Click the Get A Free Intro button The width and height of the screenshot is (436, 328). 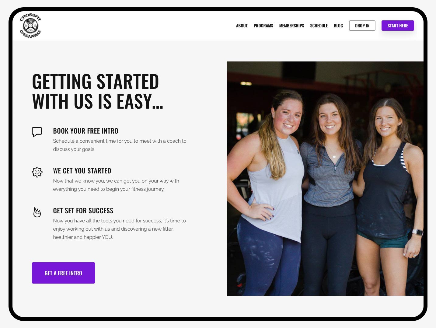tap(63, 273)
